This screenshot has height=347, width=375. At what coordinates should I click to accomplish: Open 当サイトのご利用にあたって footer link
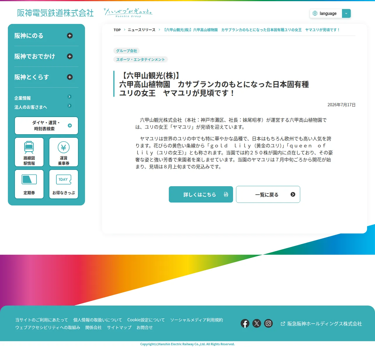coord(41,320)
